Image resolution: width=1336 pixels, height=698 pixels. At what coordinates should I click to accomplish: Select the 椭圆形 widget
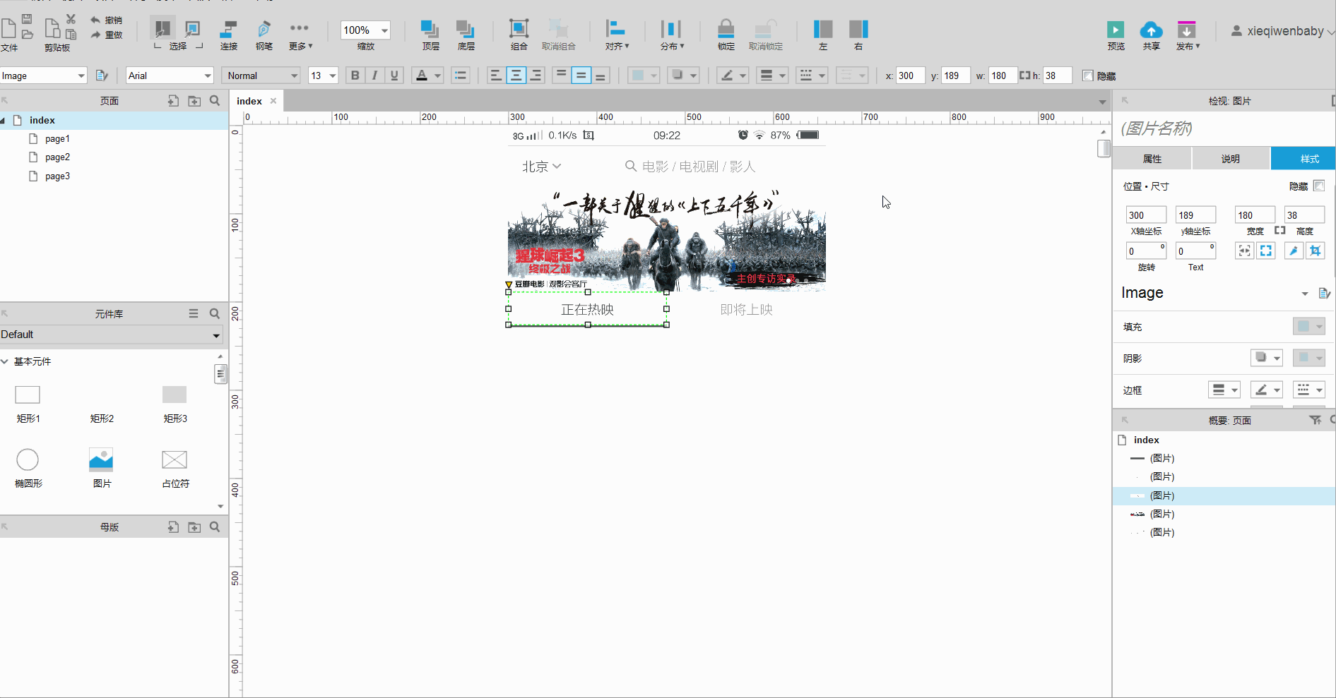point(28,469)
